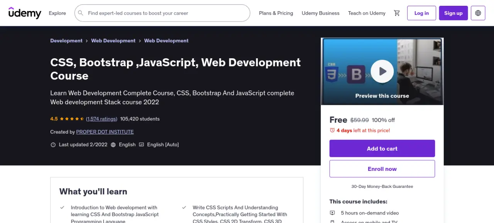Click the Log in button
494x223 pixels.
click(x=421, y=13)
